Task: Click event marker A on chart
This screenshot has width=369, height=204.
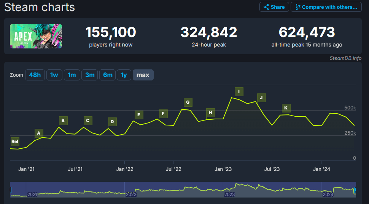Action: (x=38, y=133)
